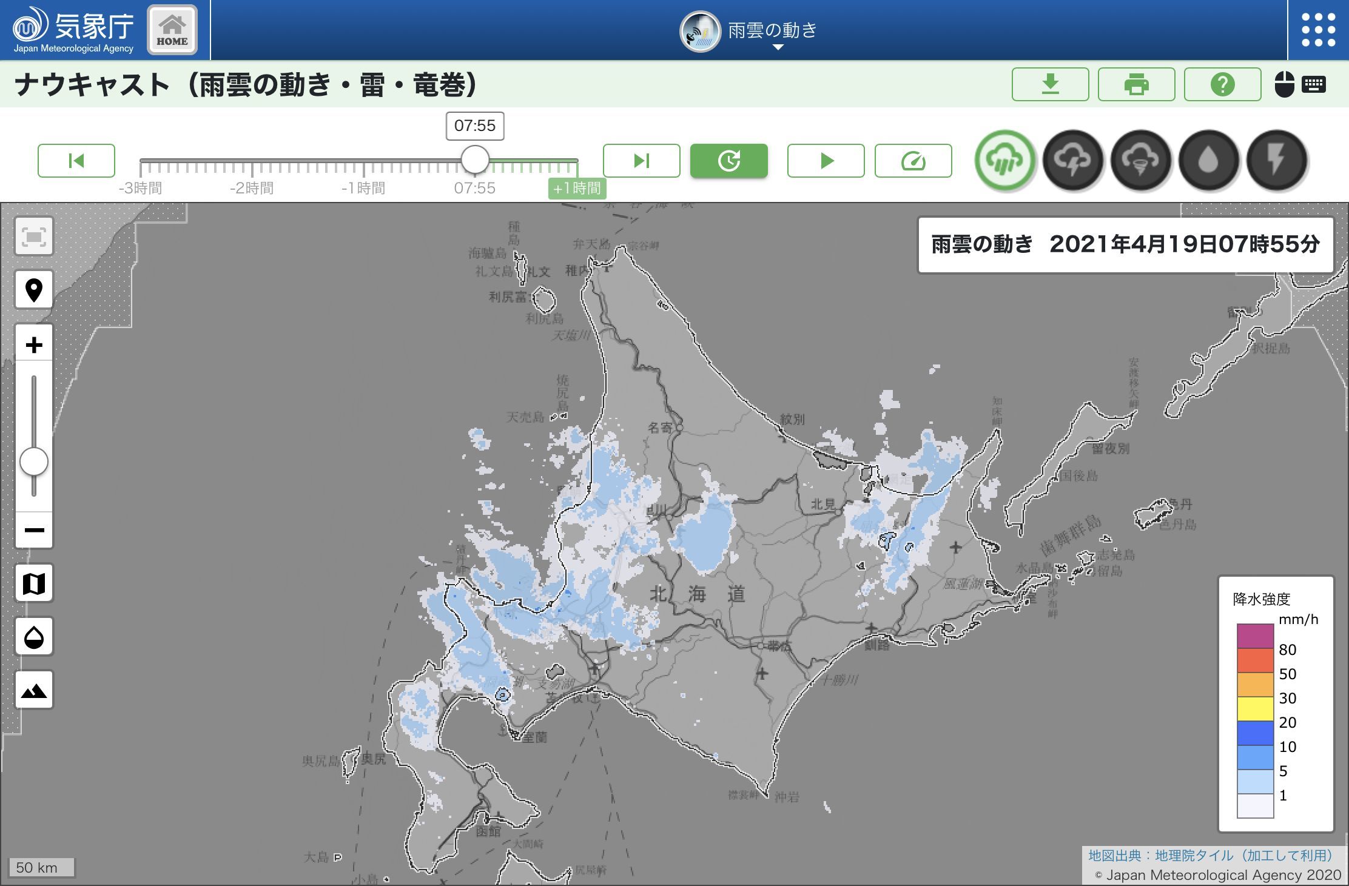Image resolution: width=1349 pixels, height=886 pixels.
Task: Open the 雨雲の動き content selector dropdown
Action: 749,31
